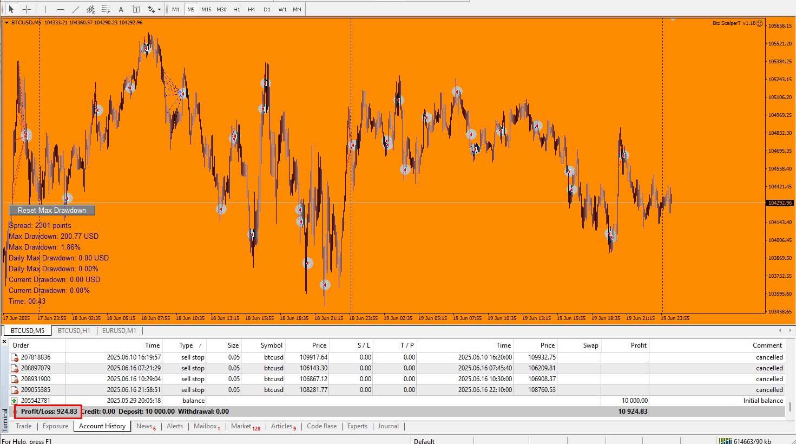
Task: Open the Mailbox tab
Action: pos(207,426)
